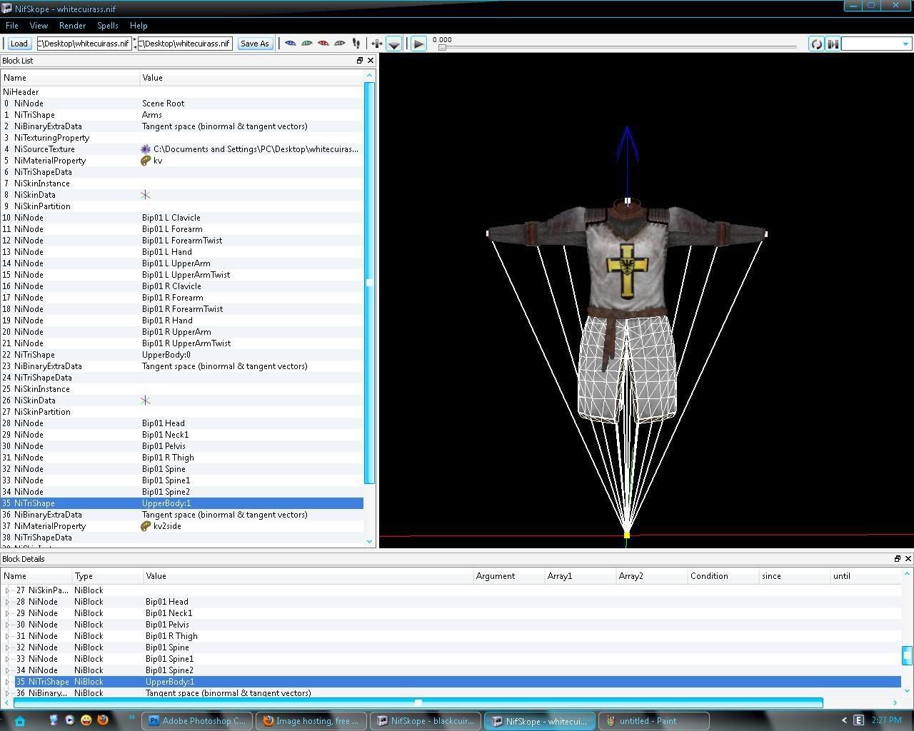Open Firefox from the quick launch bar

click(103, 720)
